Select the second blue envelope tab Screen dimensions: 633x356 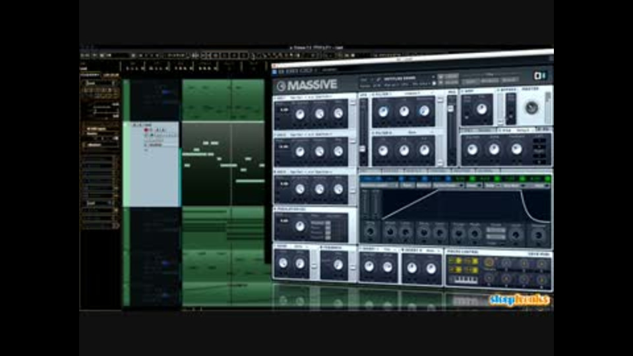(392, 178)
